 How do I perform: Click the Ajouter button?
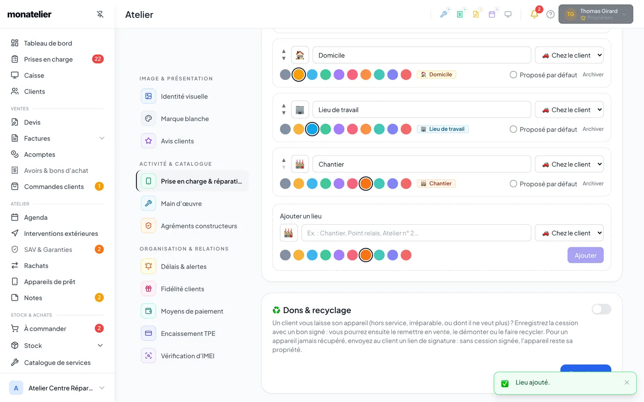585,255
